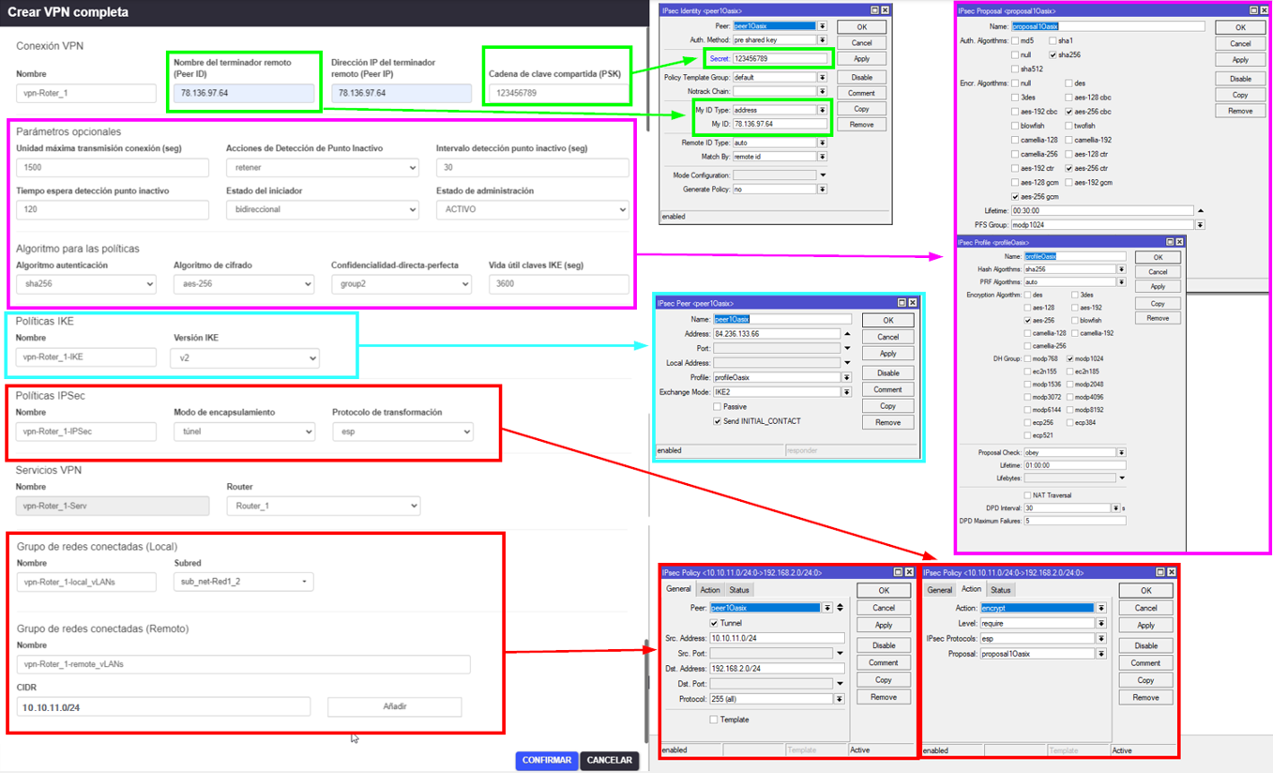Open Level dropdown in policy Action tab
Viewport: 1273px width, 773px height.
pos(1100,623)
